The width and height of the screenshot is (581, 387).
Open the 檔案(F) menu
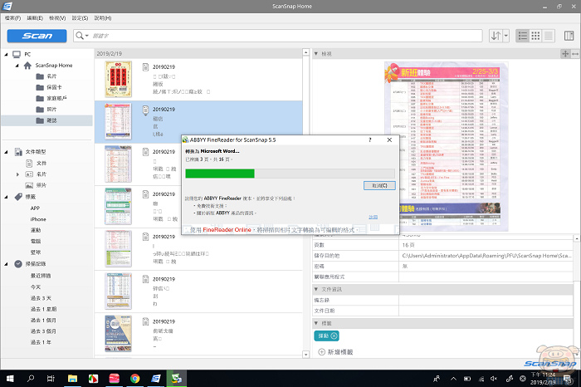click(11, 17)
